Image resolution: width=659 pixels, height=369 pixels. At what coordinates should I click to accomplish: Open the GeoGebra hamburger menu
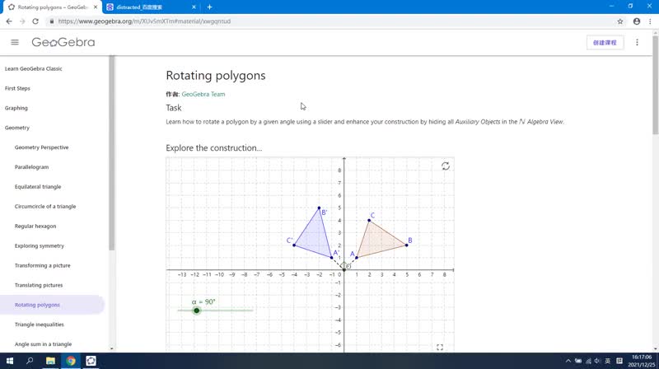15,42
